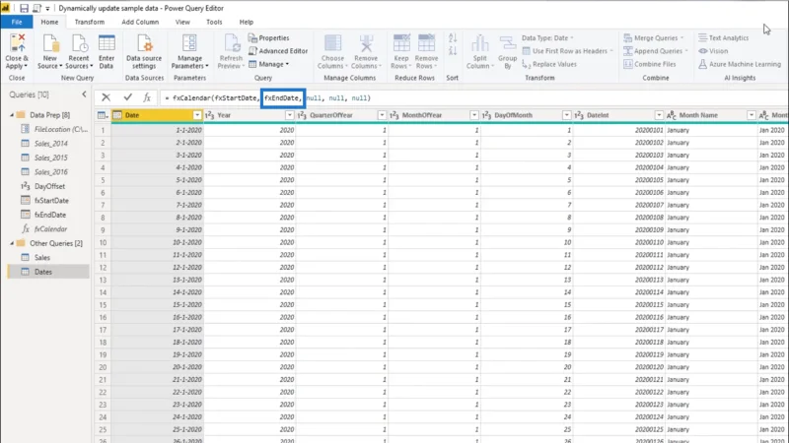Image resolution: width=789 pixels, height=443 pixels.
Task: Save using the title bar save icon
Action: coord(24,9)
